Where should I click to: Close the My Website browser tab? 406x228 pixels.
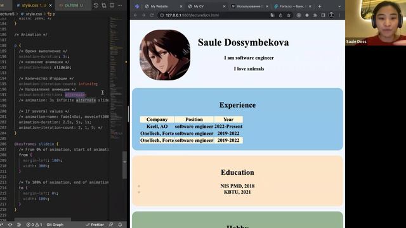pyautogui.click(x=181, y=6)
